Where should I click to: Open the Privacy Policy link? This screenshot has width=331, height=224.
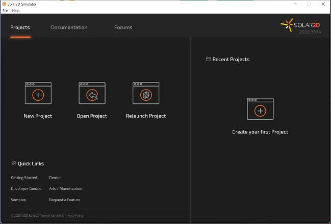[x=74, y=215]
